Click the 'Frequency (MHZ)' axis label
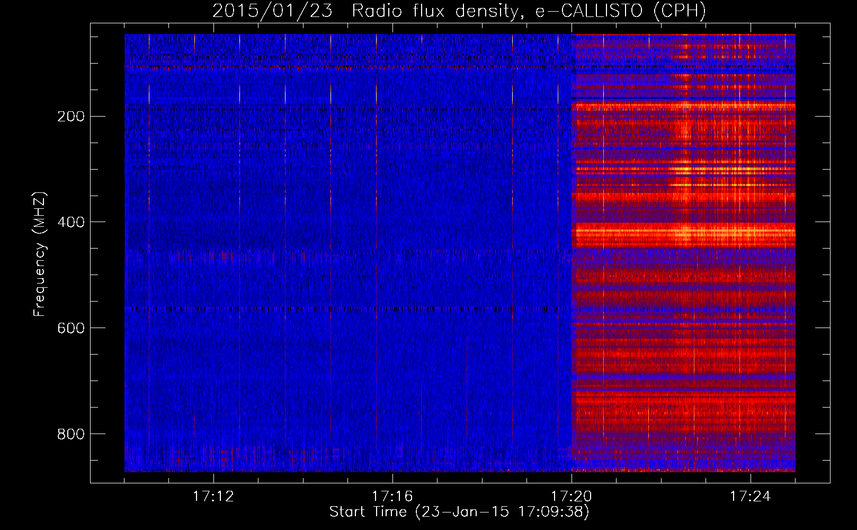The image size is (857, 530). (40, 254)
